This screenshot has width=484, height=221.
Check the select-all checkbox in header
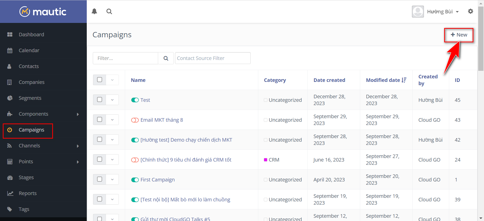coord(100,80)
